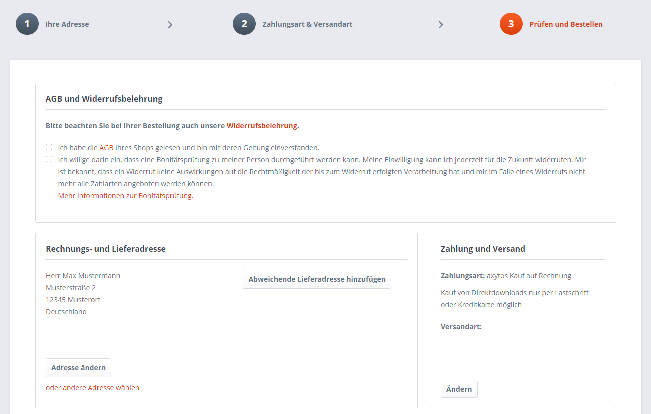
Task: Click chevron arrow after 'Ihre Adresse'
Action: pos(170,24)
